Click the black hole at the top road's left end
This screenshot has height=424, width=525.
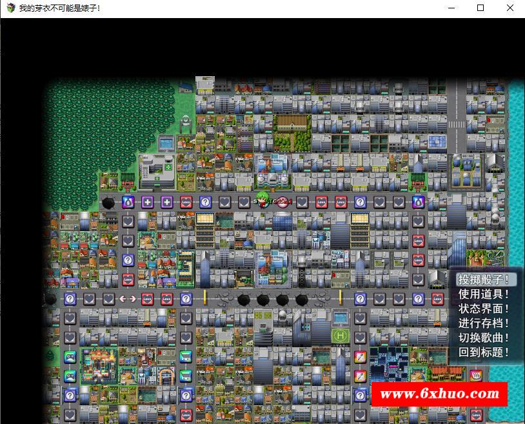point(108,202)
